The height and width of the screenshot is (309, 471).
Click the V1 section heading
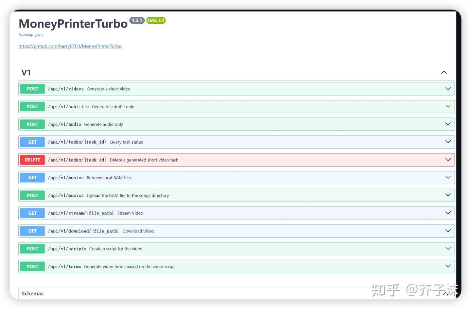(26, 72)
